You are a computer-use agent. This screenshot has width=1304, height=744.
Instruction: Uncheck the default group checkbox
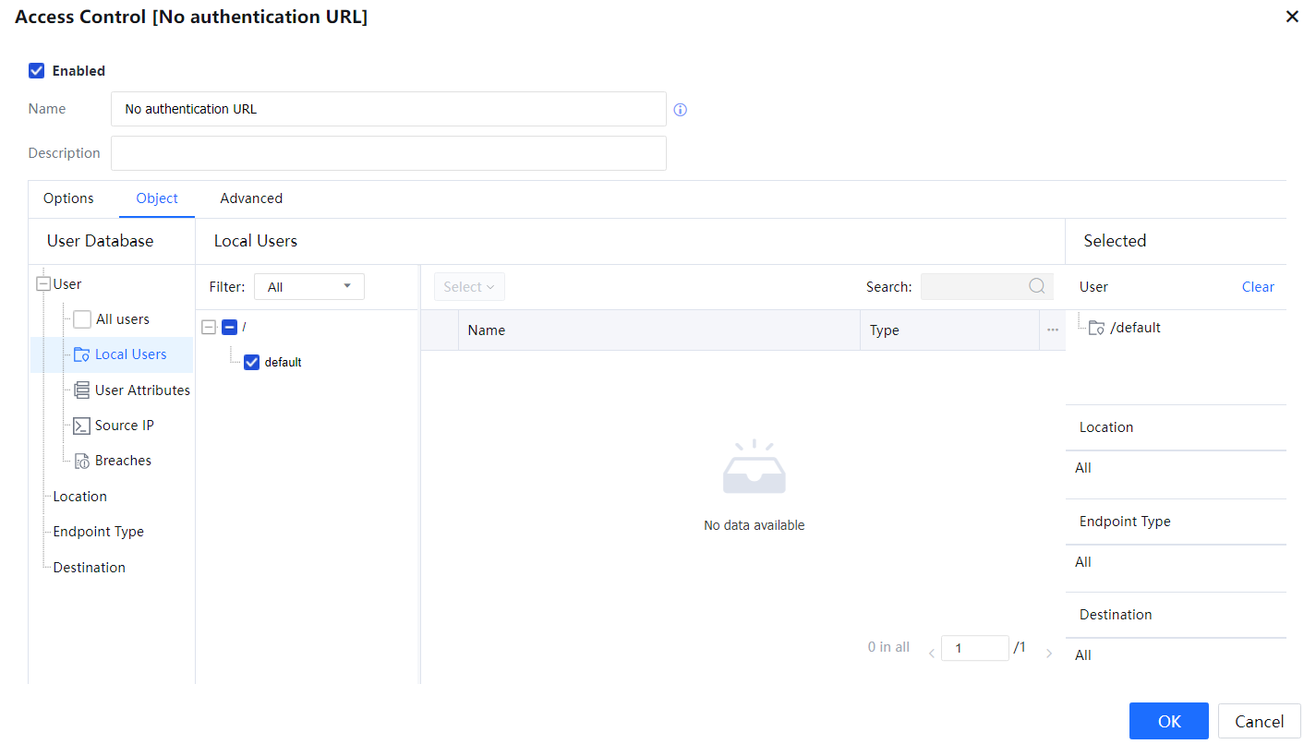pos(251,362)
